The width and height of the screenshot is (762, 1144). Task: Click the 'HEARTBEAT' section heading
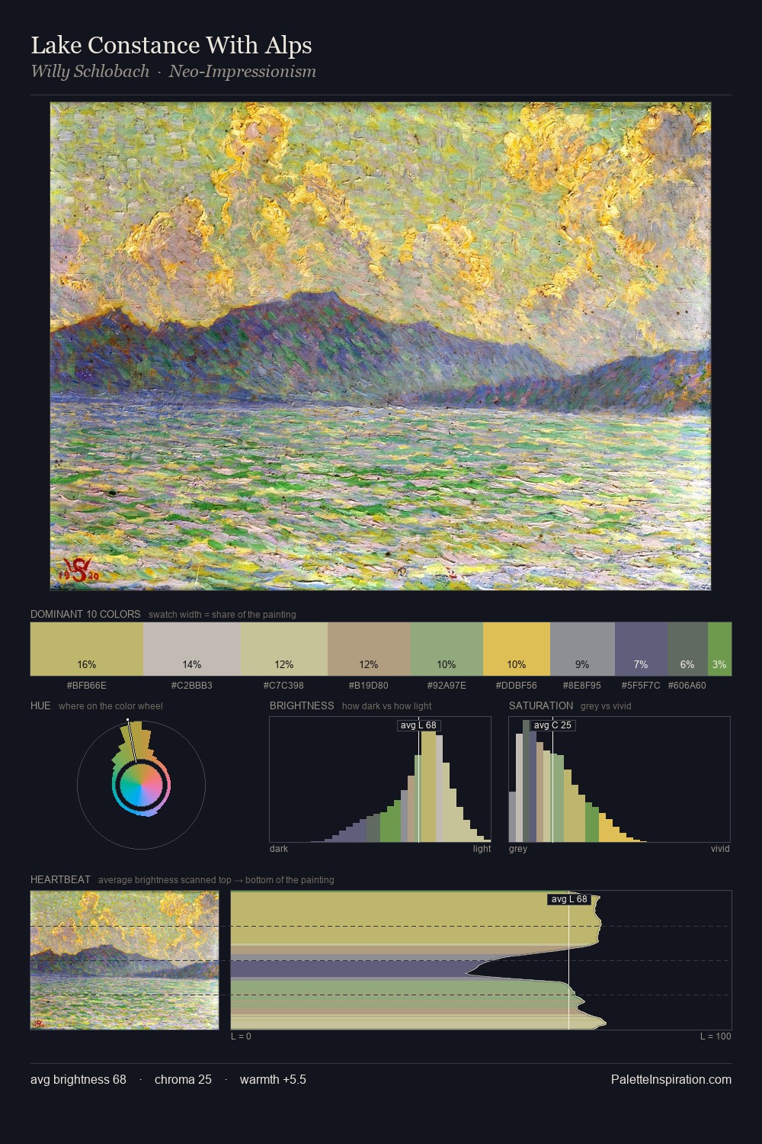click(x=60, y=879)
